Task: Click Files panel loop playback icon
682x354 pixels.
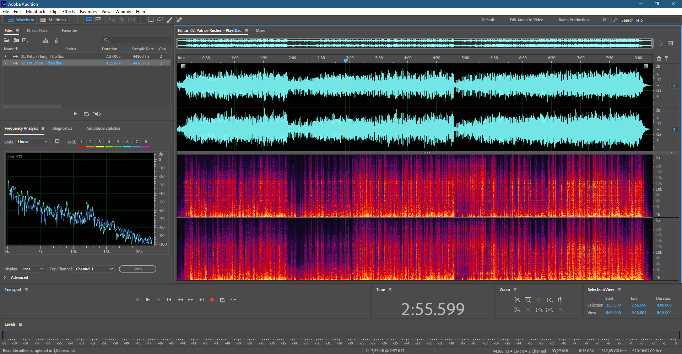Action: point(86,114)
